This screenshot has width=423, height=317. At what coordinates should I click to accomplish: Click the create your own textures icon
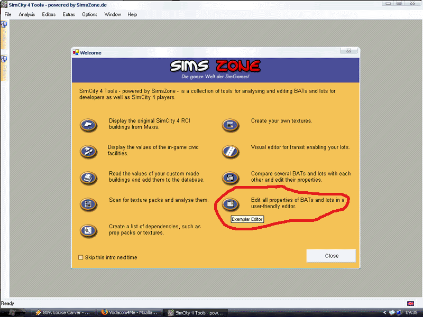[231, 125]
